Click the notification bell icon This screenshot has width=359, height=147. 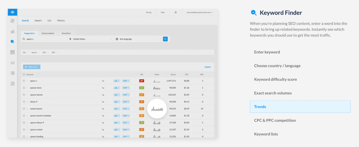point(176,12)
